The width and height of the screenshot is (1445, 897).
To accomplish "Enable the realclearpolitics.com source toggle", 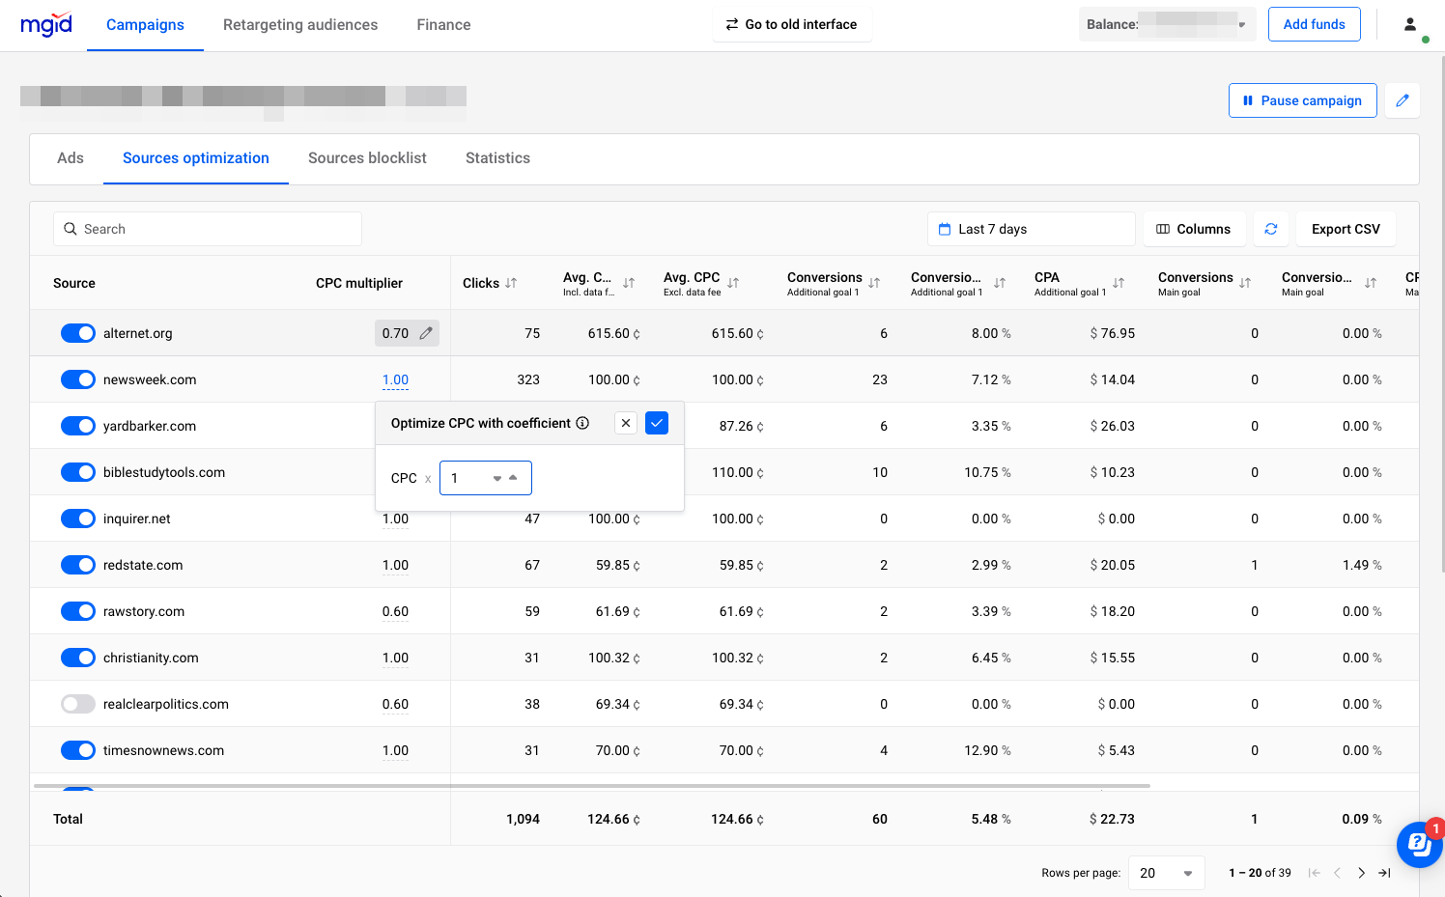I will (x=78, y=704).
